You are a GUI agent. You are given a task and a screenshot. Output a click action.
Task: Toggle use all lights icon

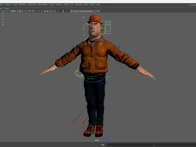[x=23, y=11]
